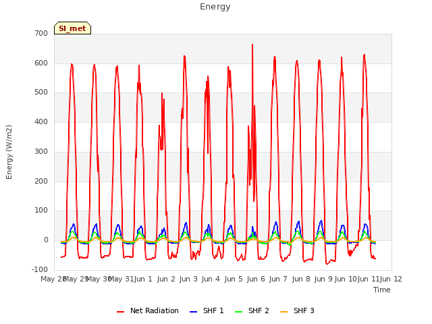Click the Jun 6 x-axis date label
This screenshot has height=324, width=432.
coord(256,279)
